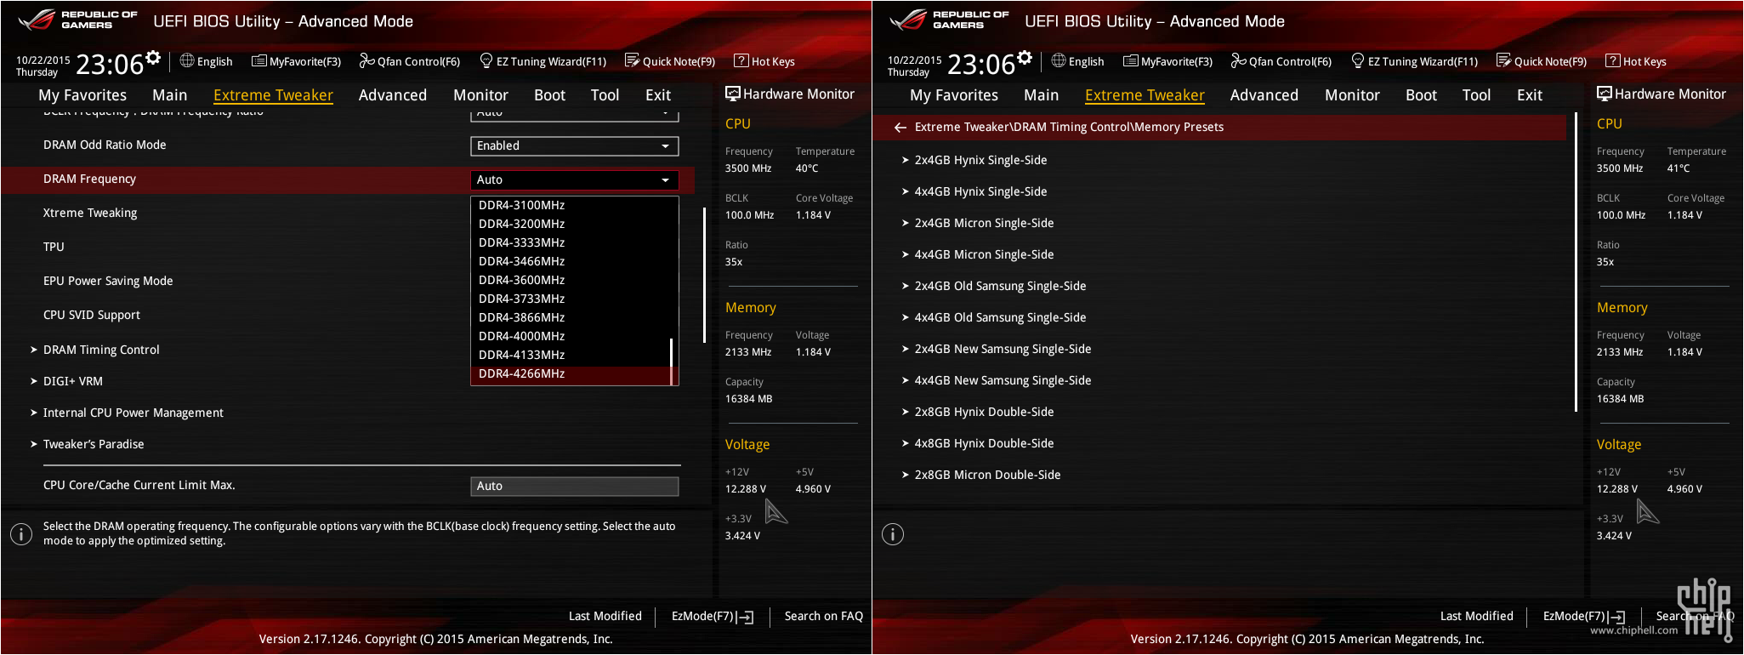Open 2x8GB Hynix Double-Side preset
Screen dimensions: 1744x655
[984, 412]
